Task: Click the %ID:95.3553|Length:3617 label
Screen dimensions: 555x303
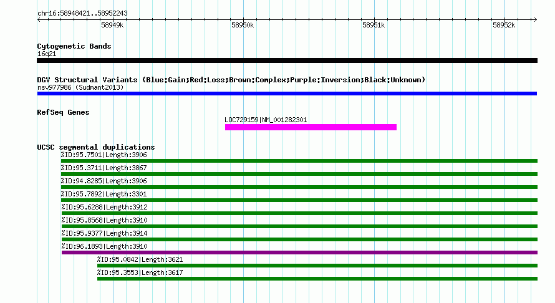Action: [140, 272]
